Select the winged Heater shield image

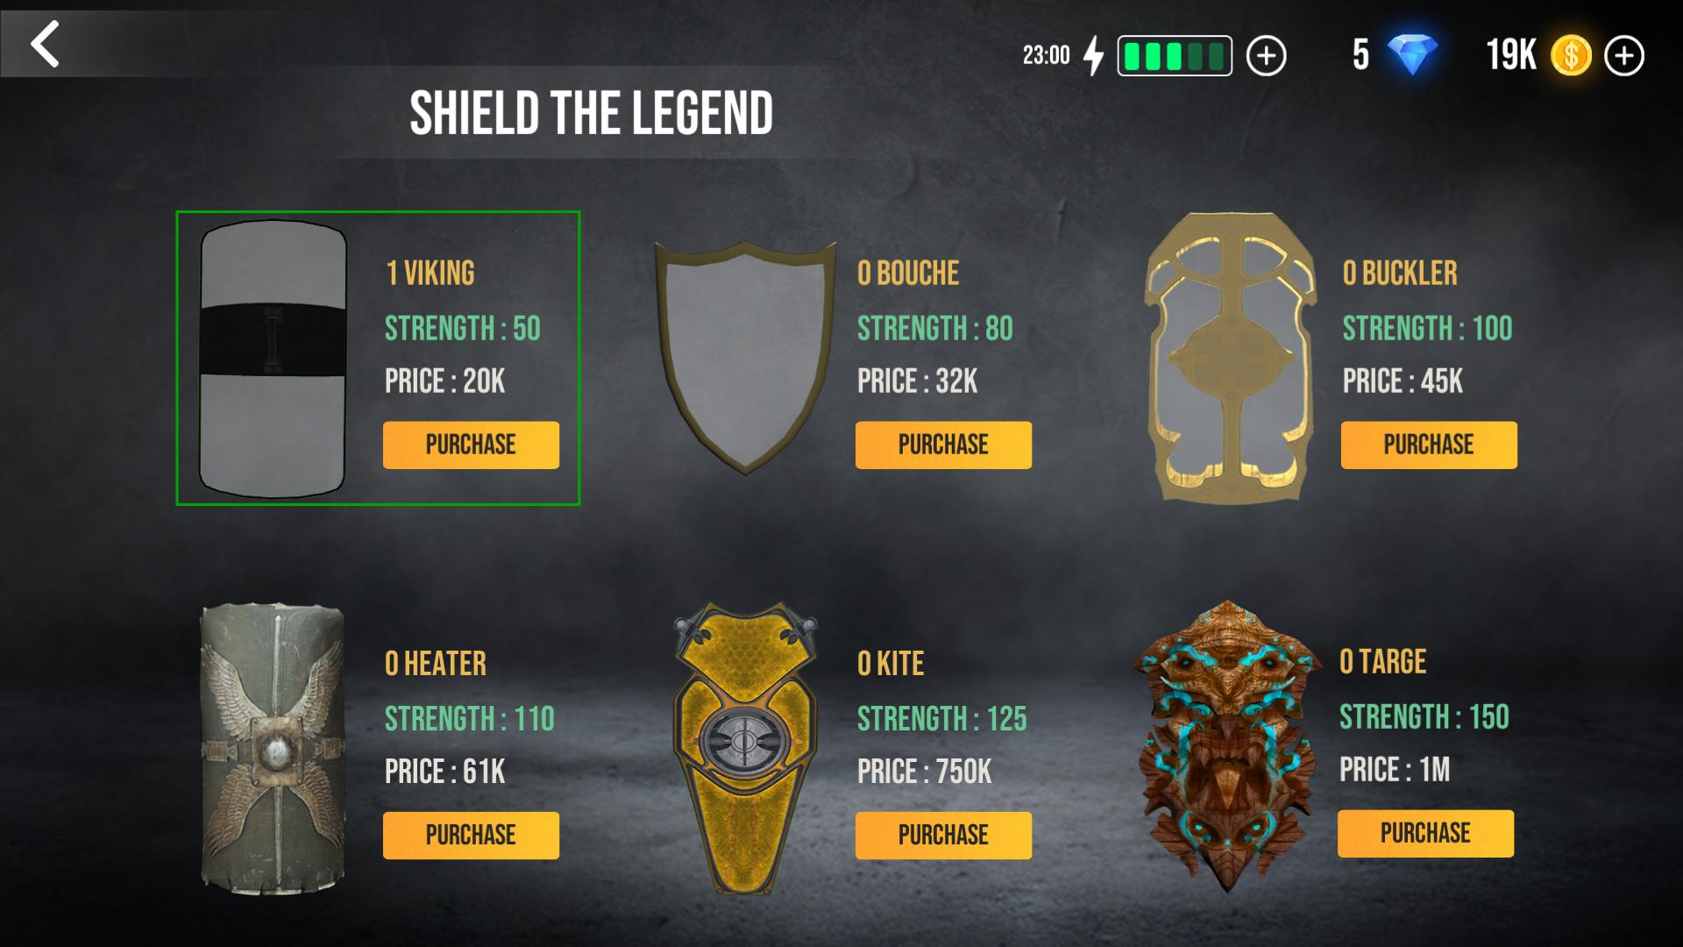[273, 748]
